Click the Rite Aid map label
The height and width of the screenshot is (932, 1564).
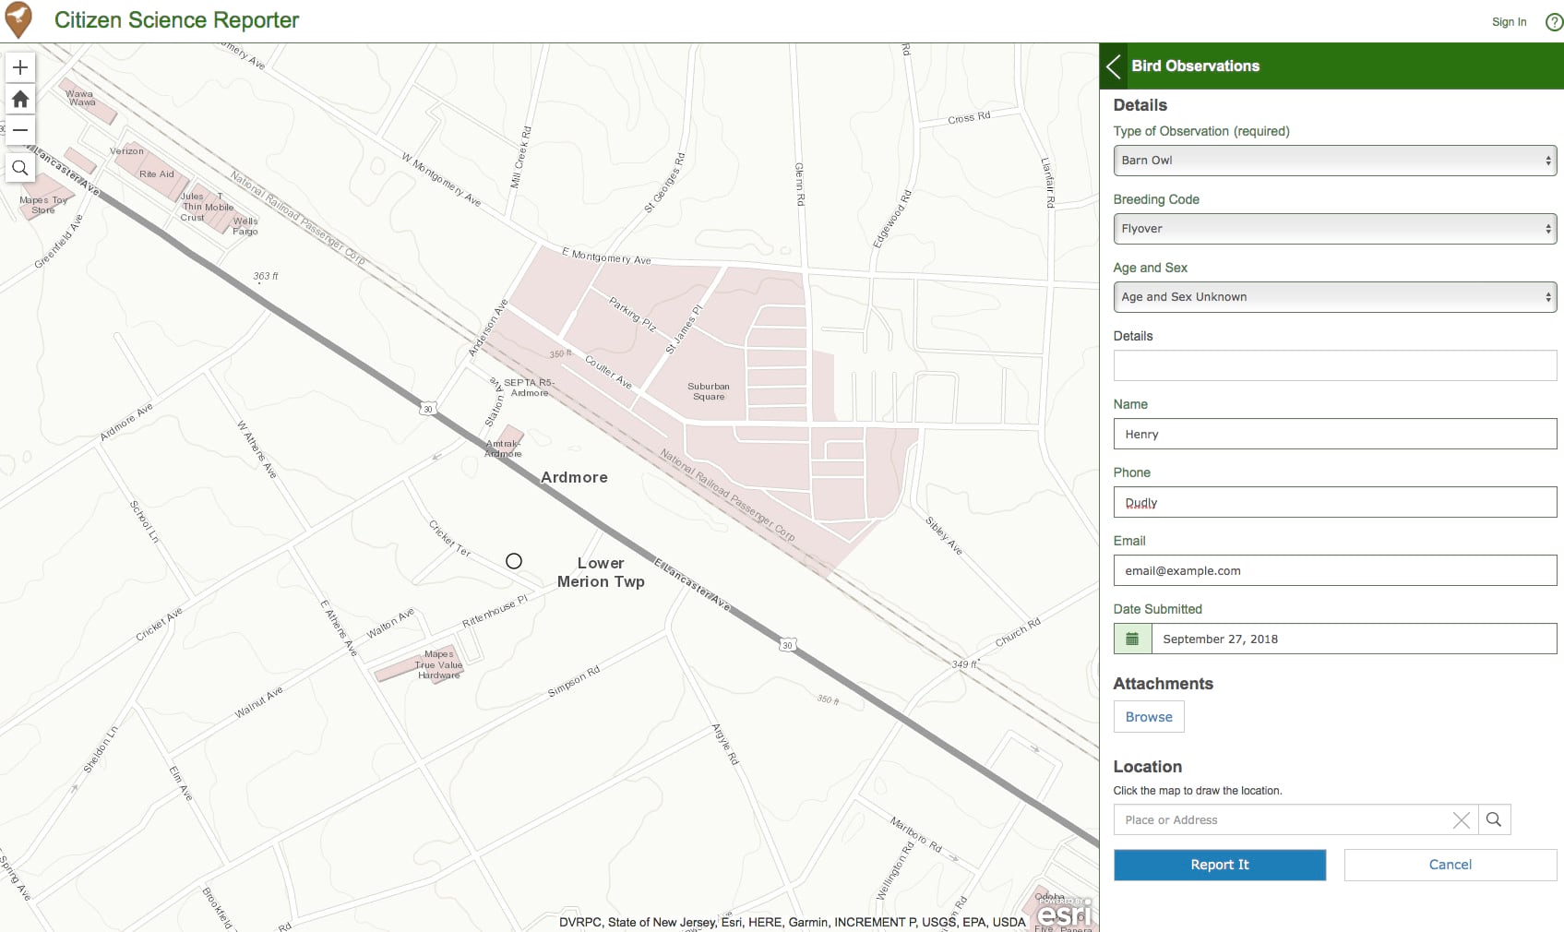tap(156, 173)
